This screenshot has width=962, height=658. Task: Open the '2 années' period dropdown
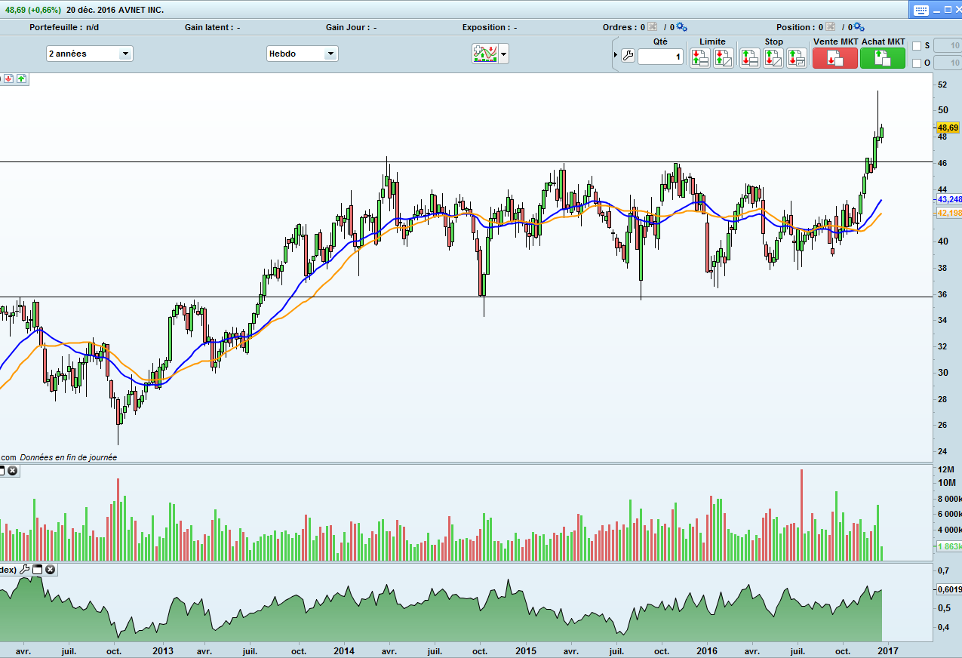click(125, 54)
